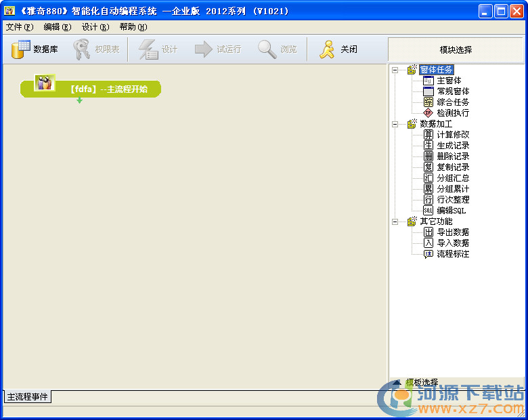Click the 关闭 button label

click(x=349, y=49)
